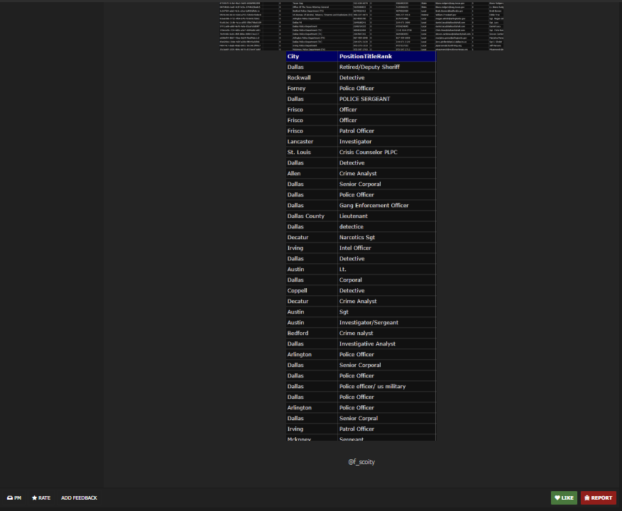Click the Dallas County cell
The image size is (622, 511).
(305, 216)
